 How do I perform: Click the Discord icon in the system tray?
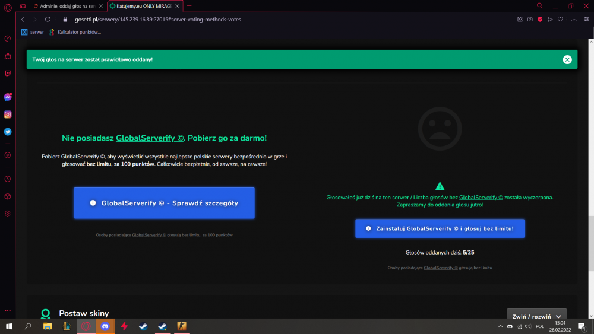pyautogui.click(x=510, y=326)
